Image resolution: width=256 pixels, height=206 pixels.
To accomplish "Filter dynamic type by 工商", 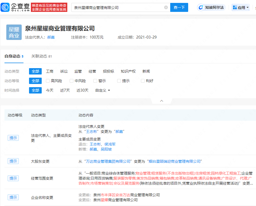I will [x=50, y=71].
